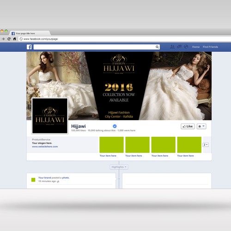
Task: Open the fourth green item thumbnail
Action: (x=189, y=145)
